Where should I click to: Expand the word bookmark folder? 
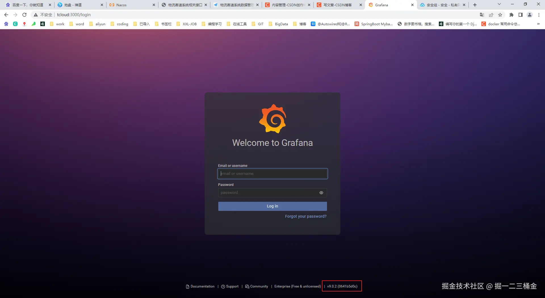click(x=77, y=24)
